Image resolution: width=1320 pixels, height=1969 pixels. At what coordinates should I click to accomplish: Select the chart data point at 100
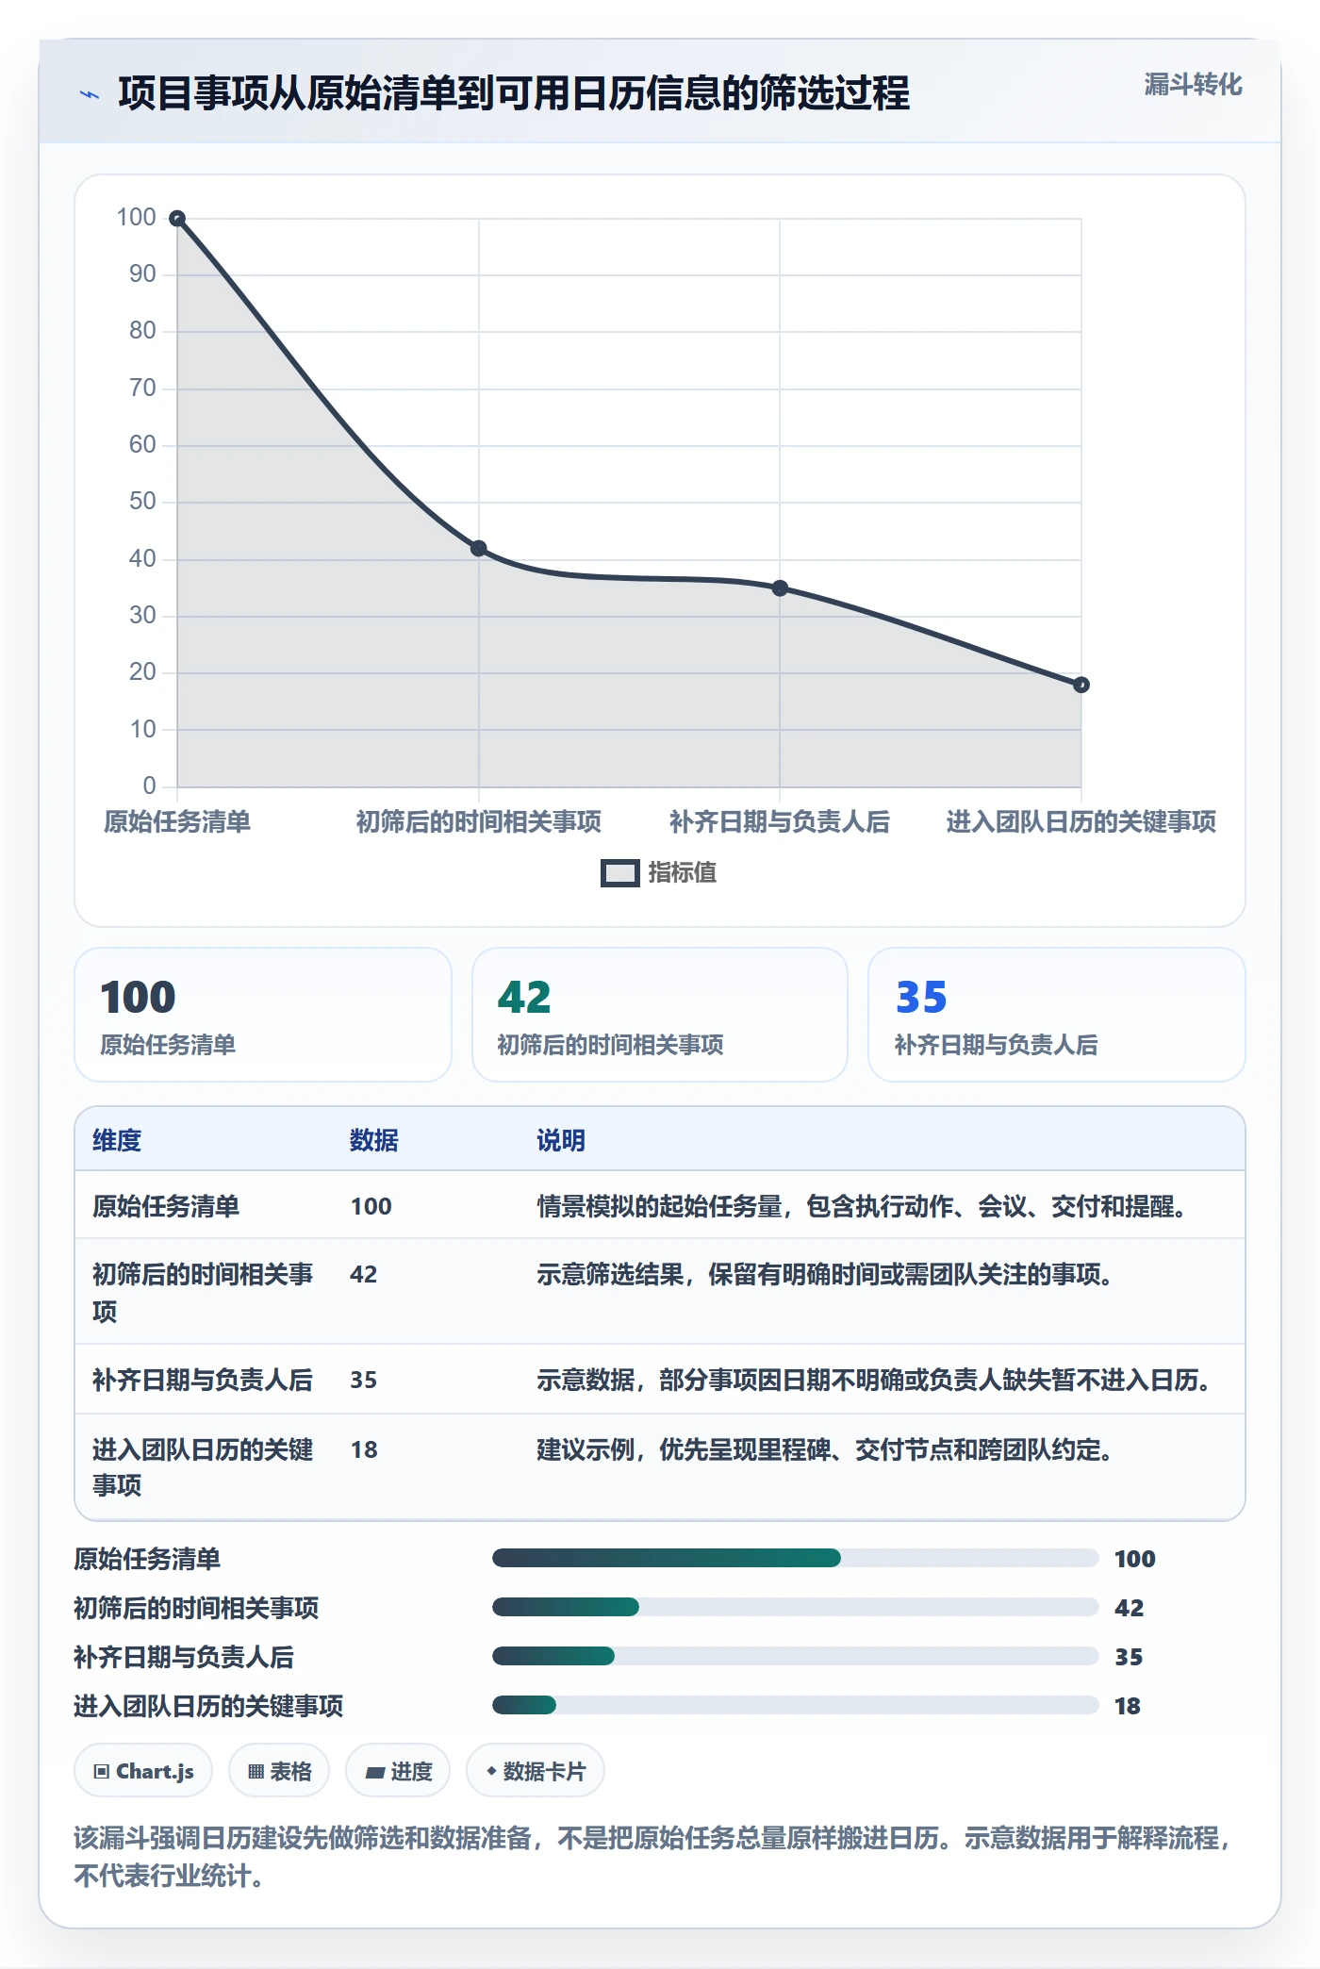[x=177, y=219]
